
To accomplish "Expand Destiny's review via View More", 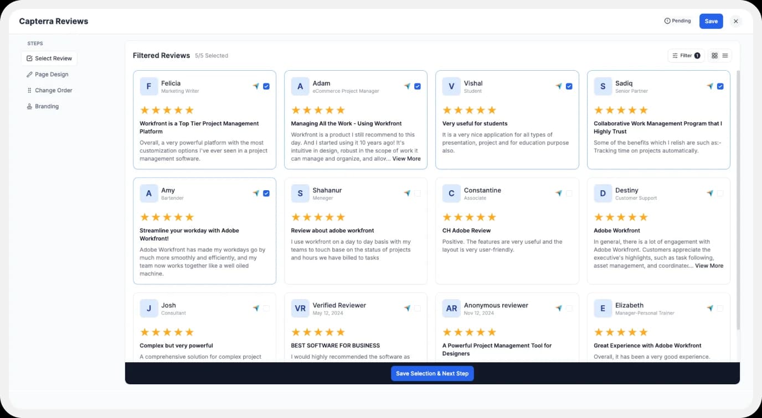I will (709, 265).
